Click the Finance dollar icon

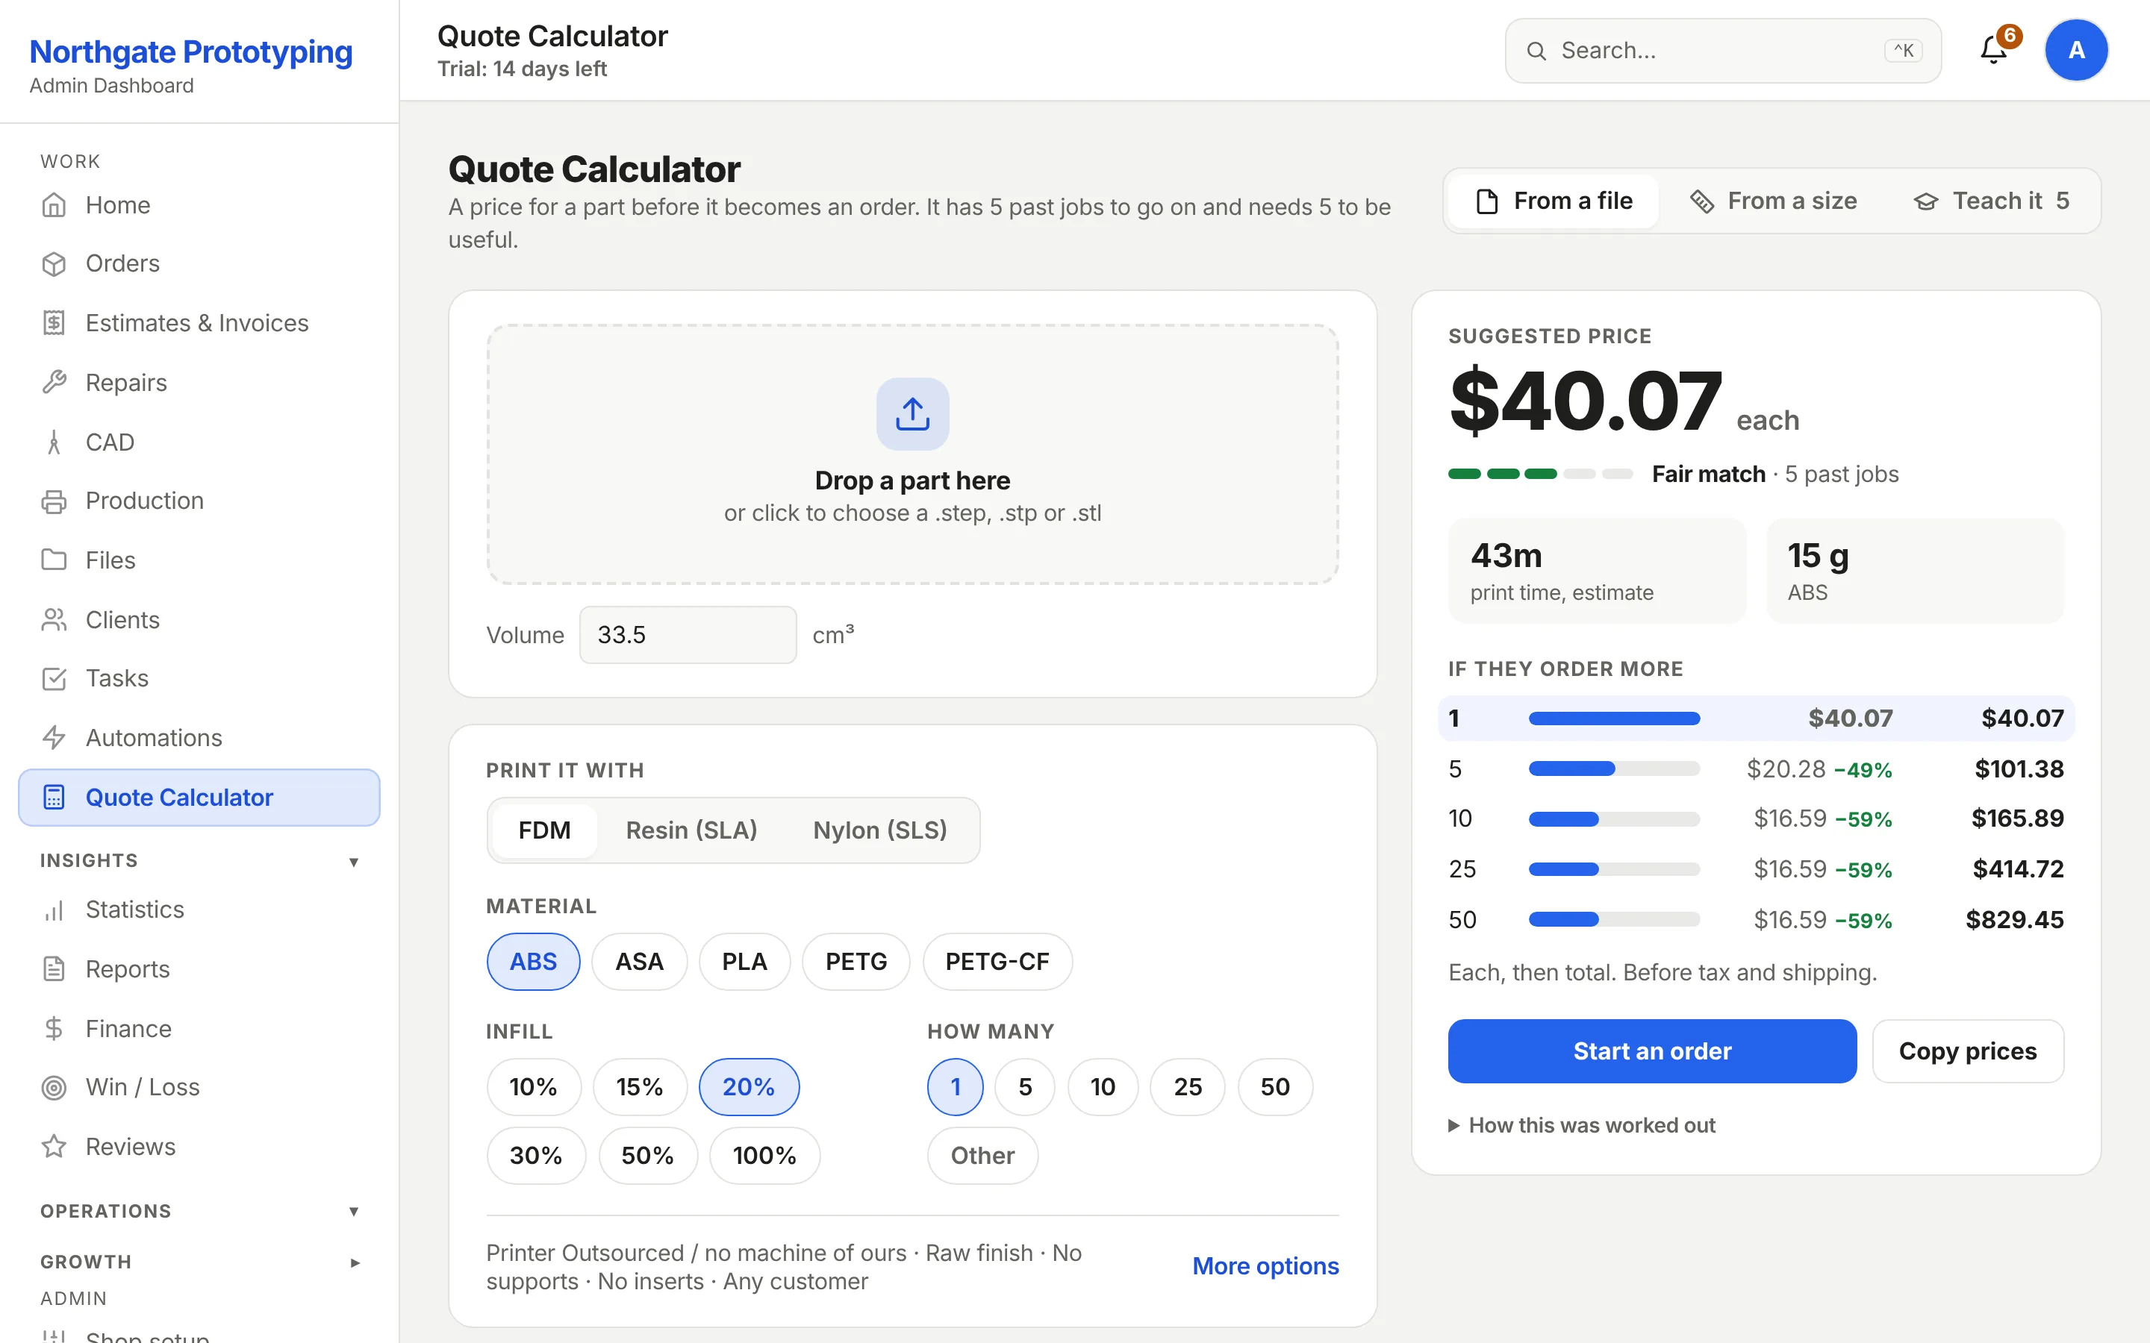pos(54,1029)
